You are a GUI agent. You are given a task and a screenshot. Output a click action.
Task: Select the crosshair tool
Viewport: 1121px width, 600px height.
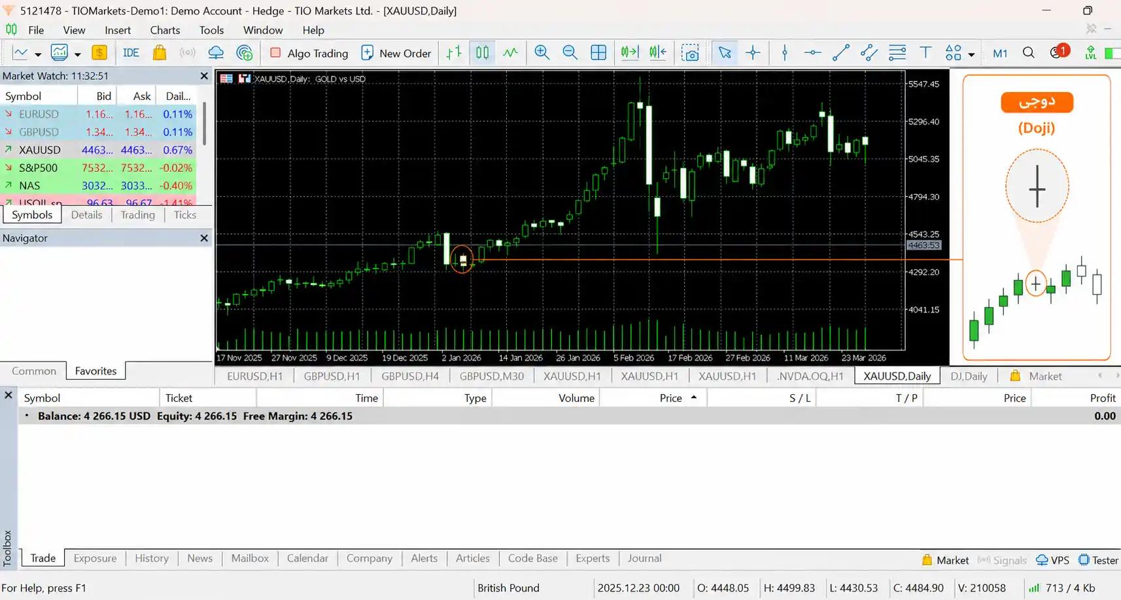point(753,53)
